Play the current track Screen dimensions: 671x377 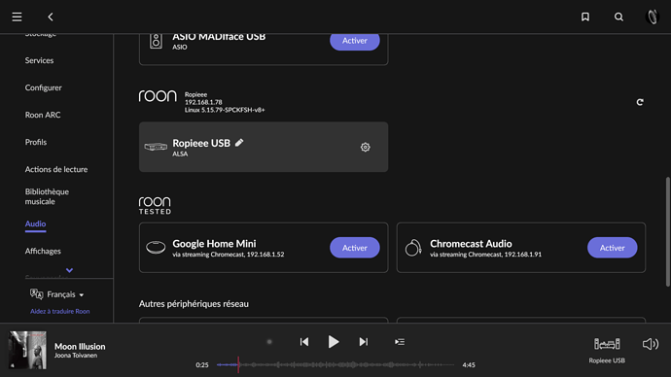[x=334, y=342]
